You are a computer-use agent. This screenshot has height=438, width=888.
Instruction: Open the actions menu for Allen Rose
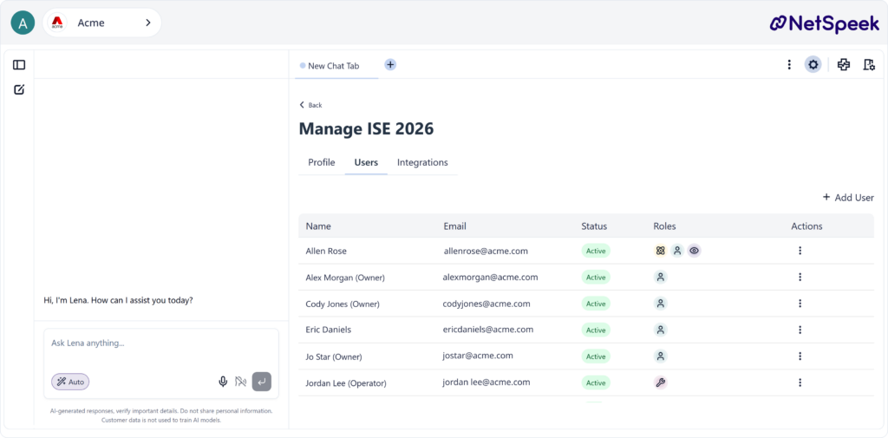tap(800, 251)
